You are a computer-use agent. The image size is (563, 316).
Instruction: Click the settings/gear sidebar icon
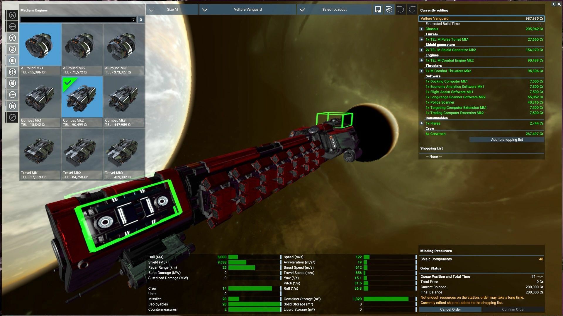(x=12, y=117)
